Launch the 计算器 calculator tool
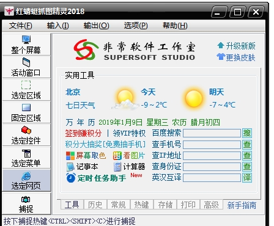This screenshot has height=226, width=274. [130, 167]
